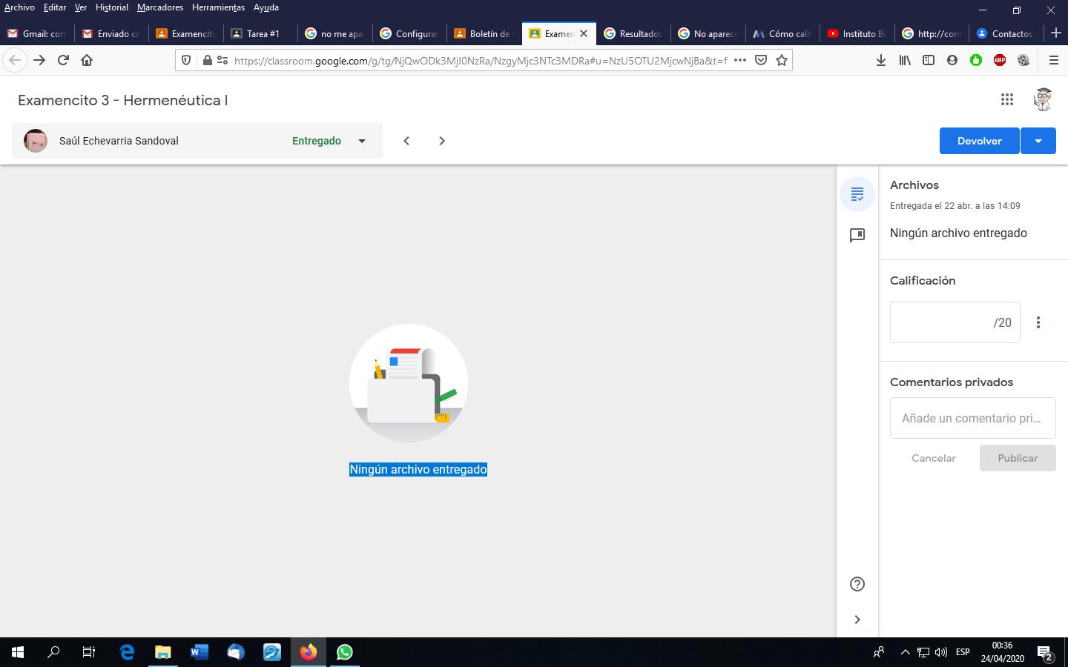Toggle the Firefox sidebar panel
The width and height of the screenshot is (1068, 667).
(x=929, y=60)
